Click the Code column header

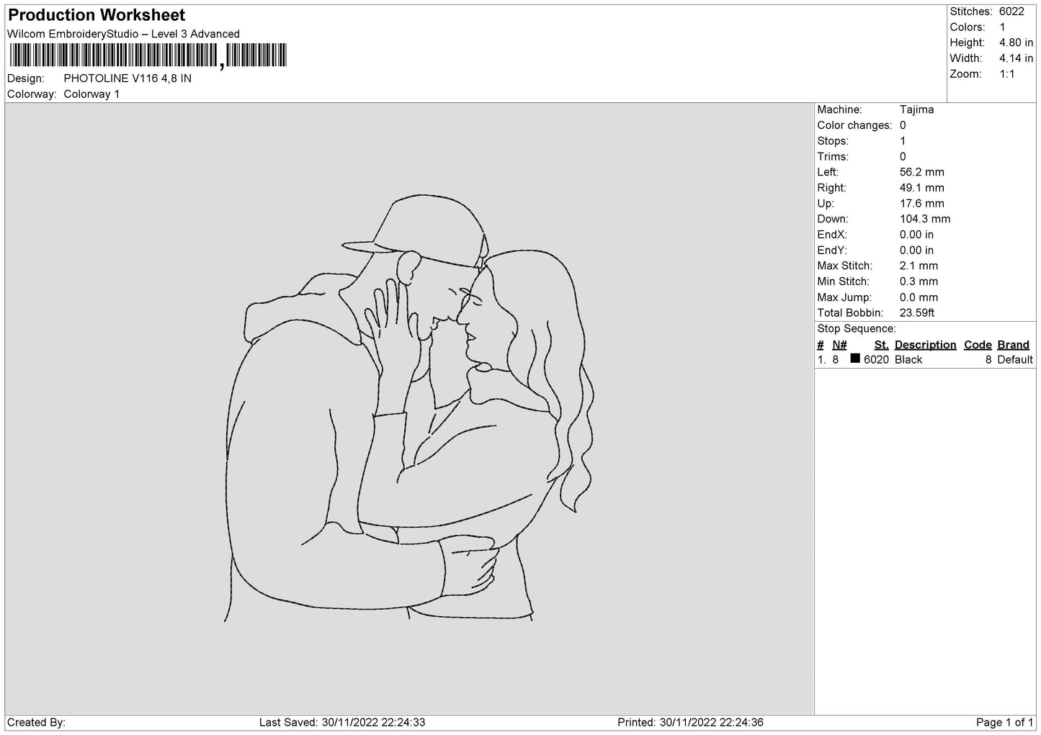pyautogui.click(x=978, y=346)
